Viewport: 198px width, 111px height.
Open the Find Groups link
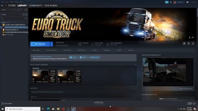[x=67, y=50]
